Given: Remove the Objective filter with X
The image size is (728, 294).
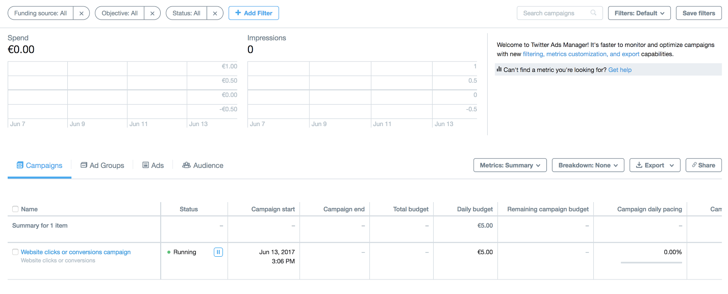Looking at the screenshot, I should point(152,13).
